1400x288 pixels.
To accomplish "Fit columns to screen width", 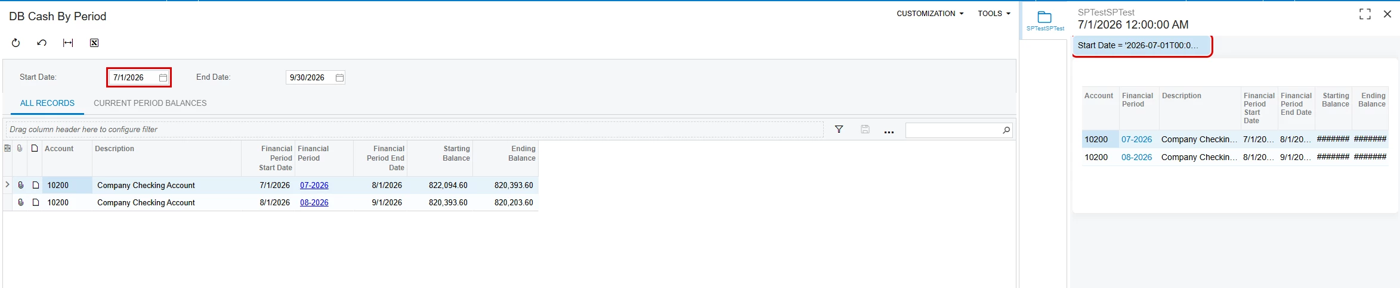I will coord(68,43).
